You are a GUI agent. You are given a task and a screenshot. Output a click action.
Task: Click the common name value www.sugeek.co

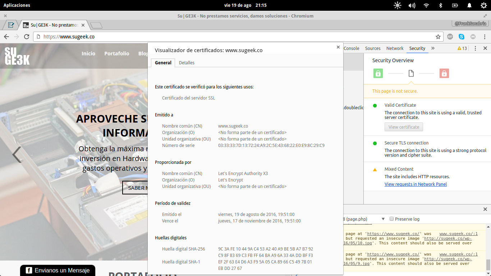tap(233, 126)
